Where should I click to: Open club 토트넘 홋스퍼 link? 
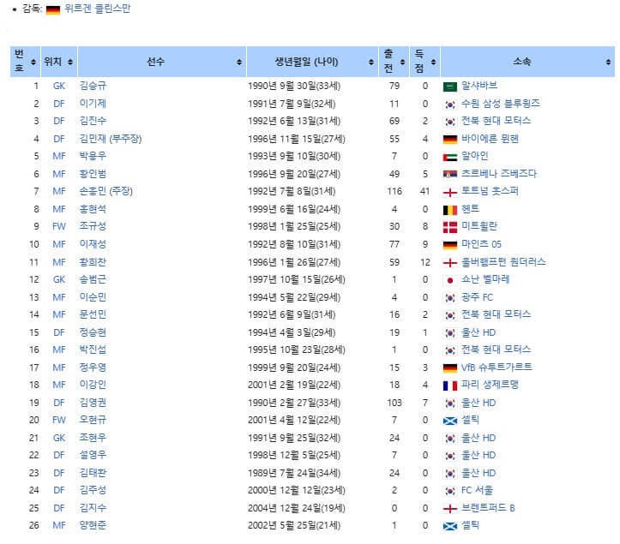(490, 191)
